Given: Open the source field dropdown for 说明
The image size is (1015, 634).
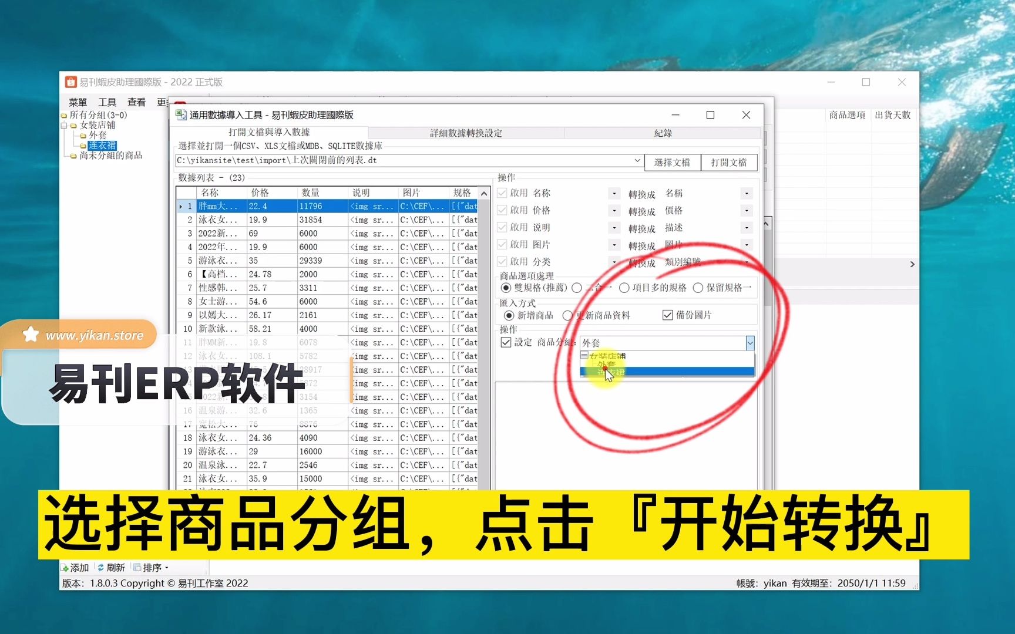Looking at the screenshot, I should [x=614, y=227].
